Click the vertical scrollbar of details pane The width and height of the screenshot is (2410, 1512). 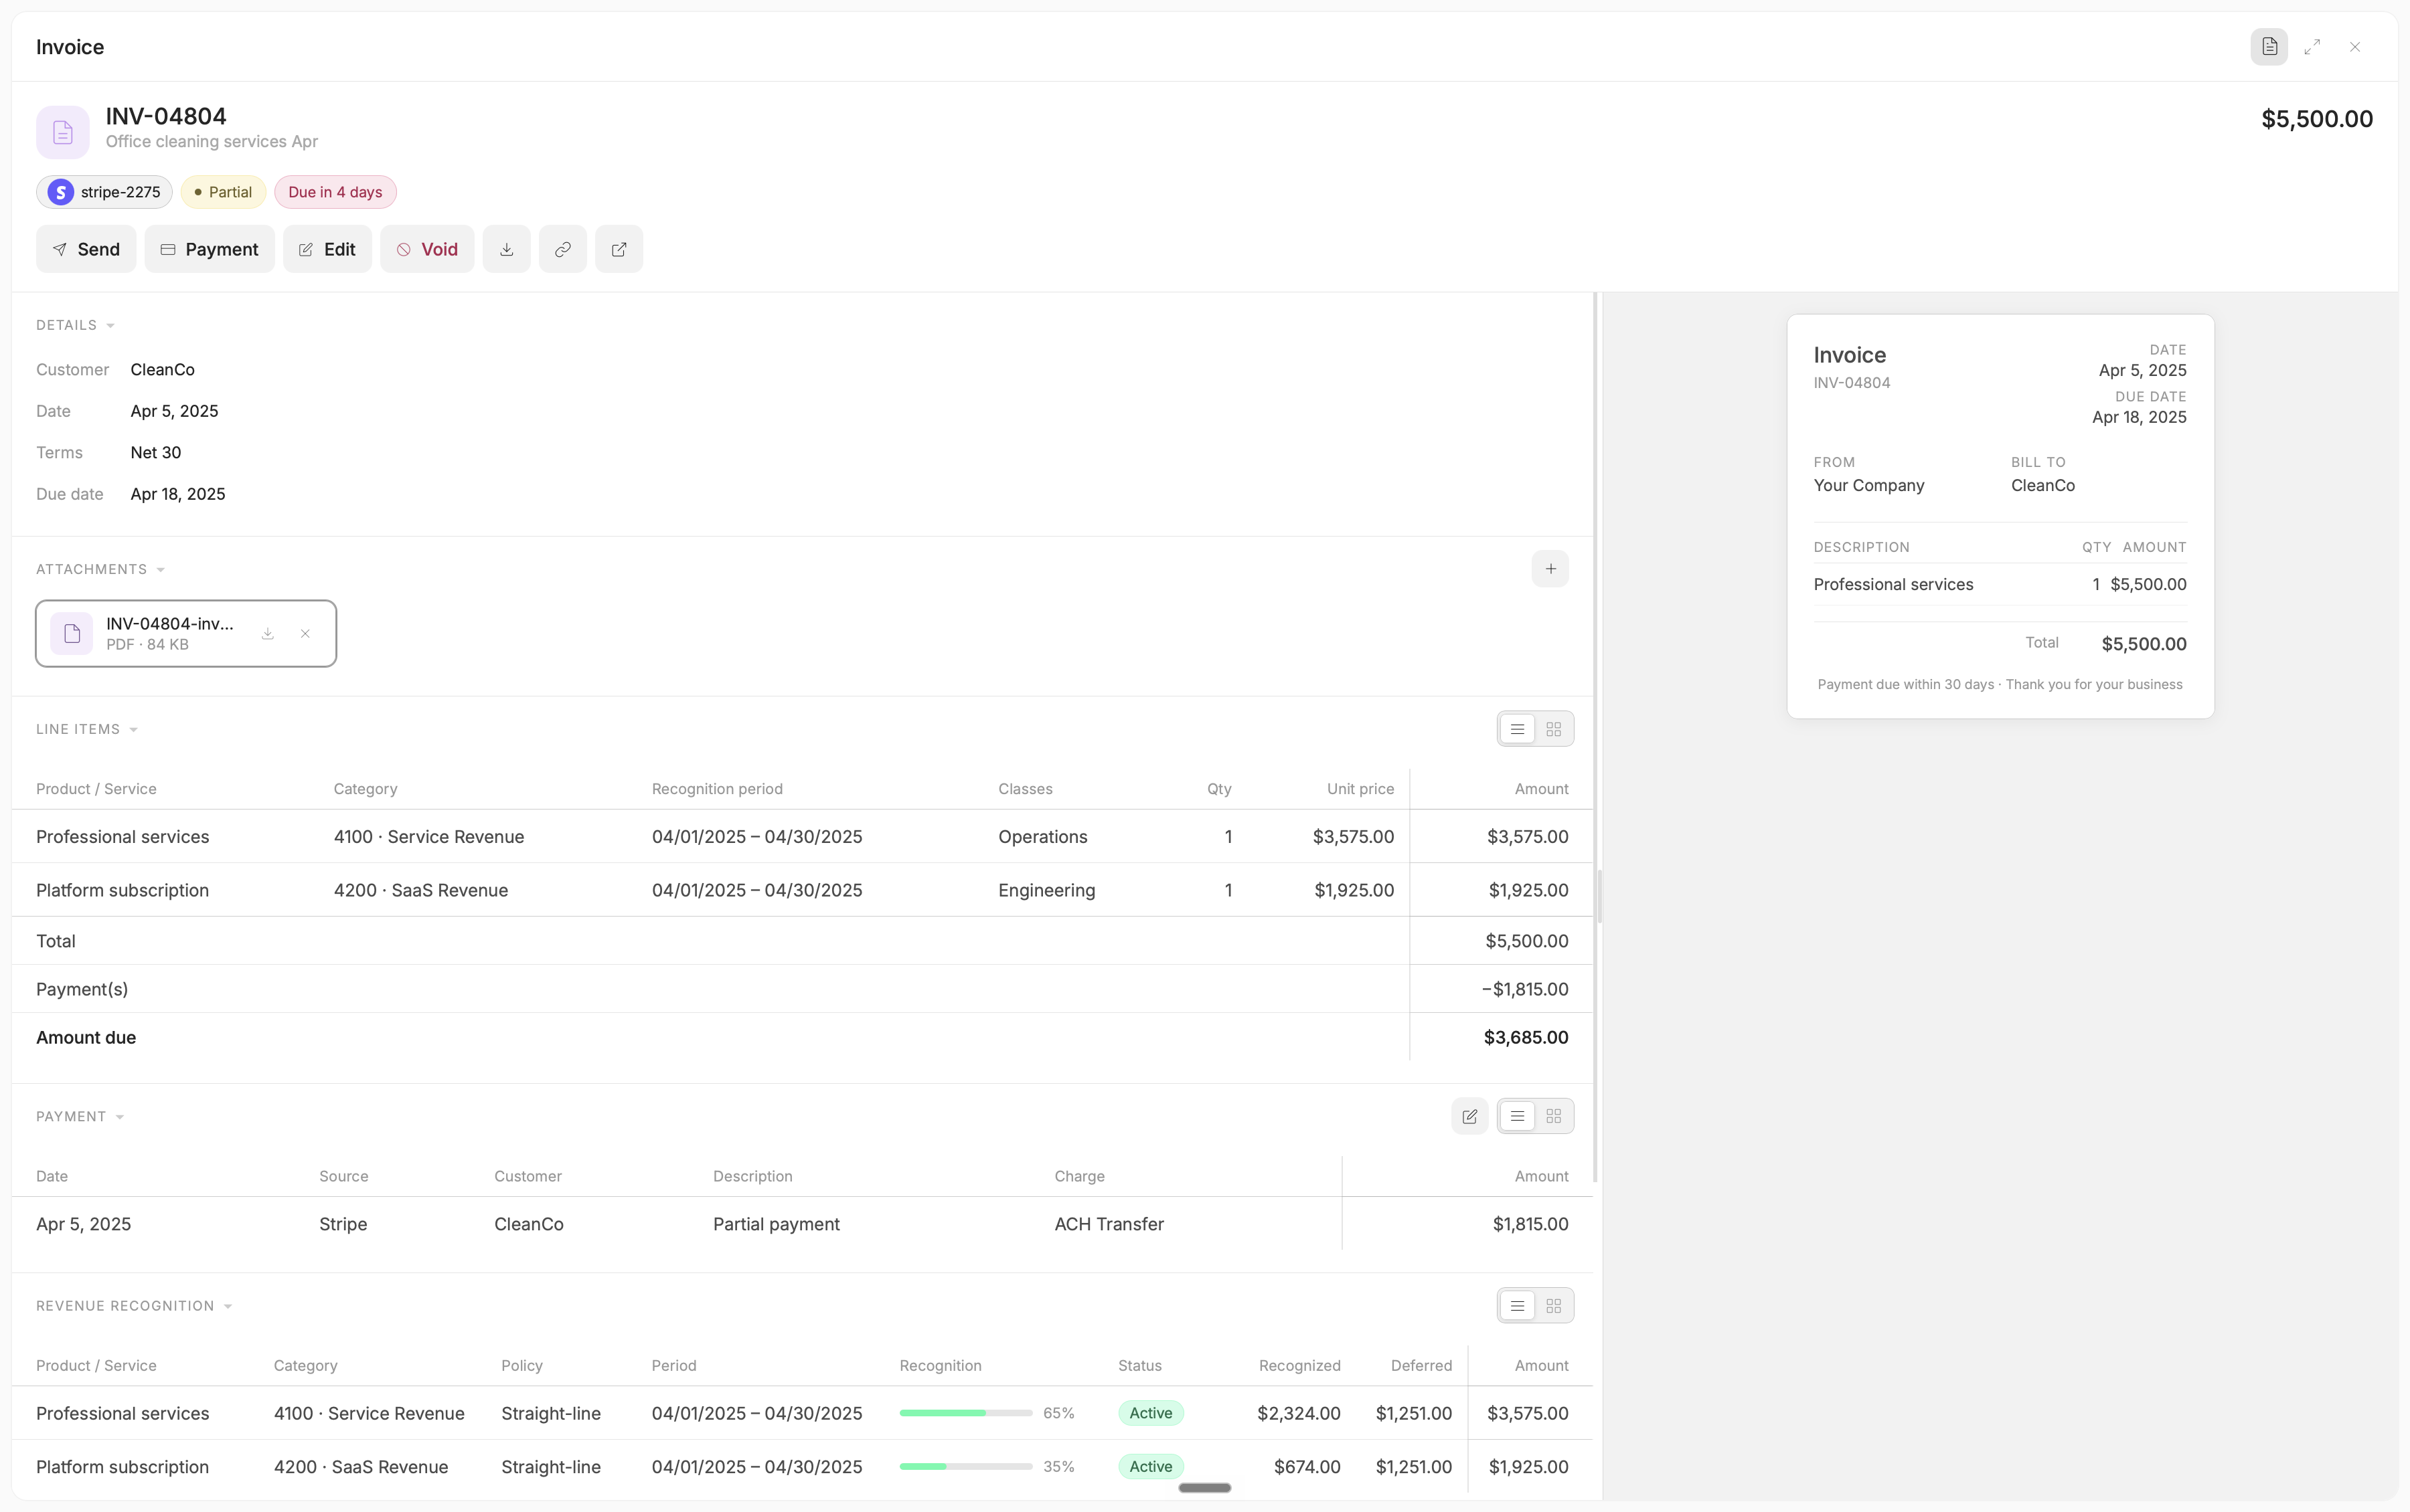click(x=1596, y=738)
